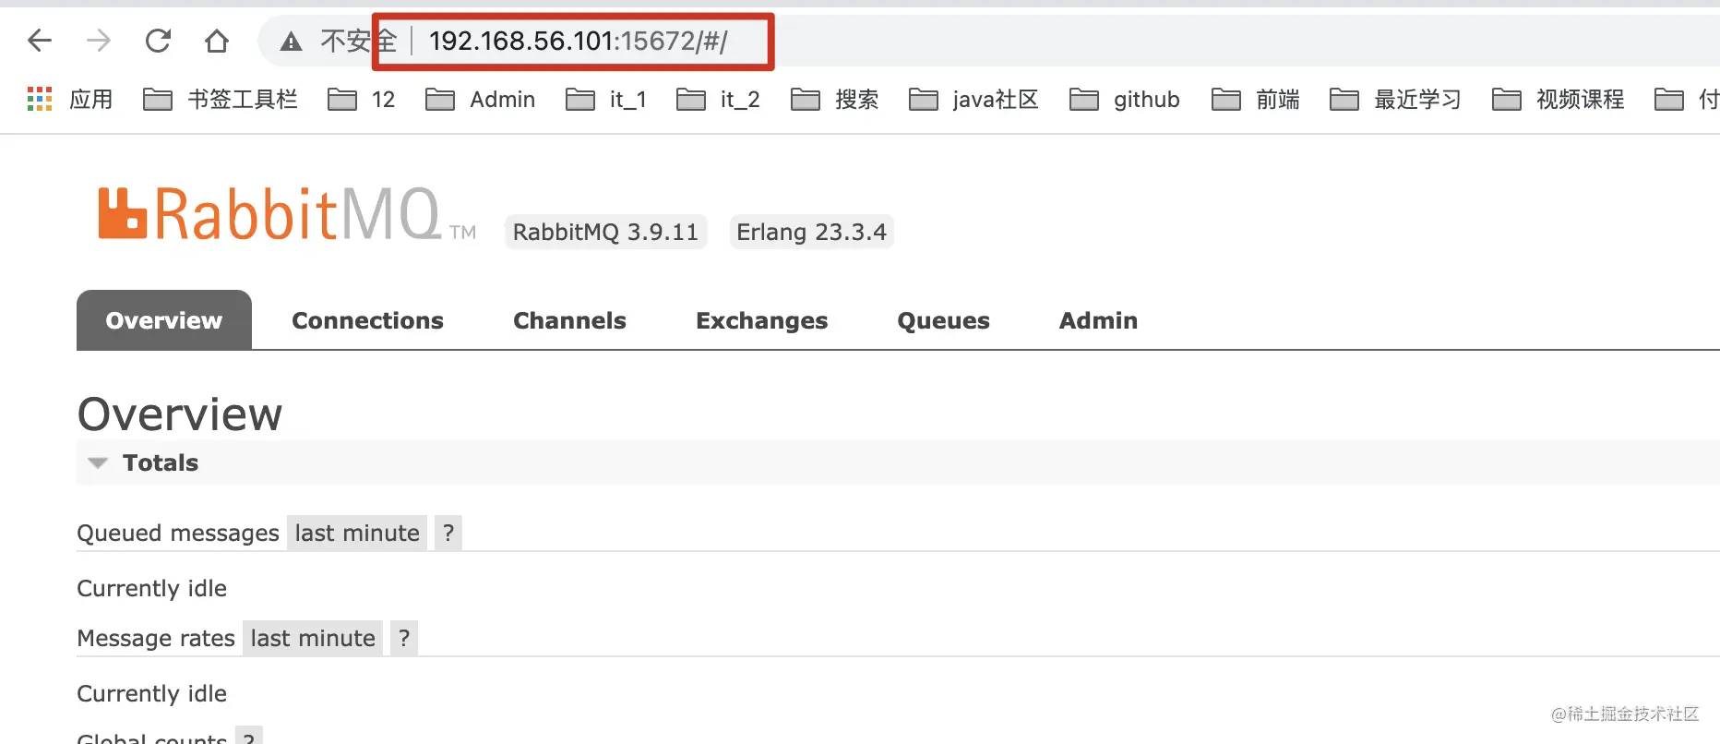Open the bookmark folder named 12
Viewport: 1720px width, 744px height.
[362, 99]
